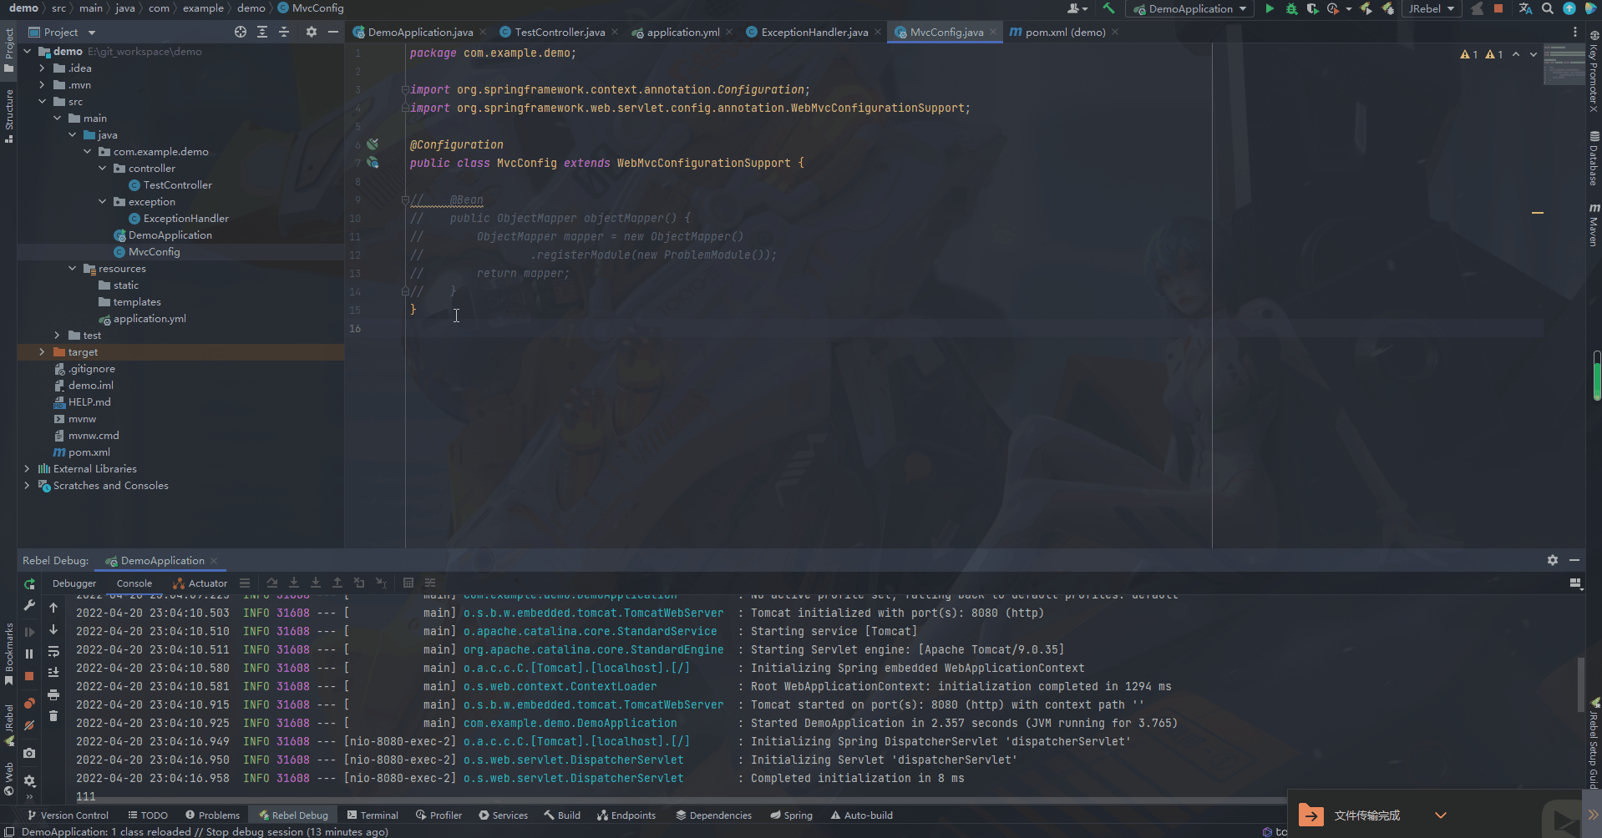Mute breakpoints with the slashed circle icon
This screenshot has width=1602, height=838.
pyautogui.click(x=29, y=724)
